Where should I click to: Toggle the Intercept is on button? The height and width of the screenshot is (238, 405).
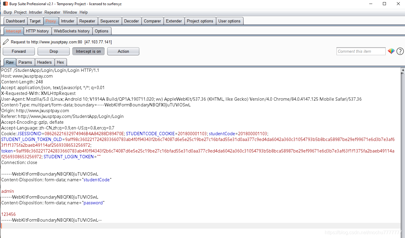click(88, 51)
